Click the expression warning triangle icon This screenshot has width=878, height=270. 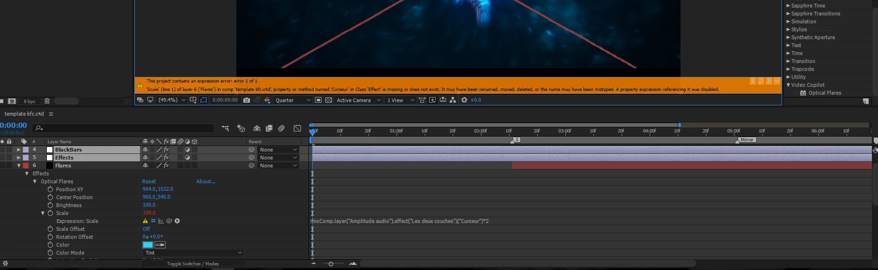145,221
